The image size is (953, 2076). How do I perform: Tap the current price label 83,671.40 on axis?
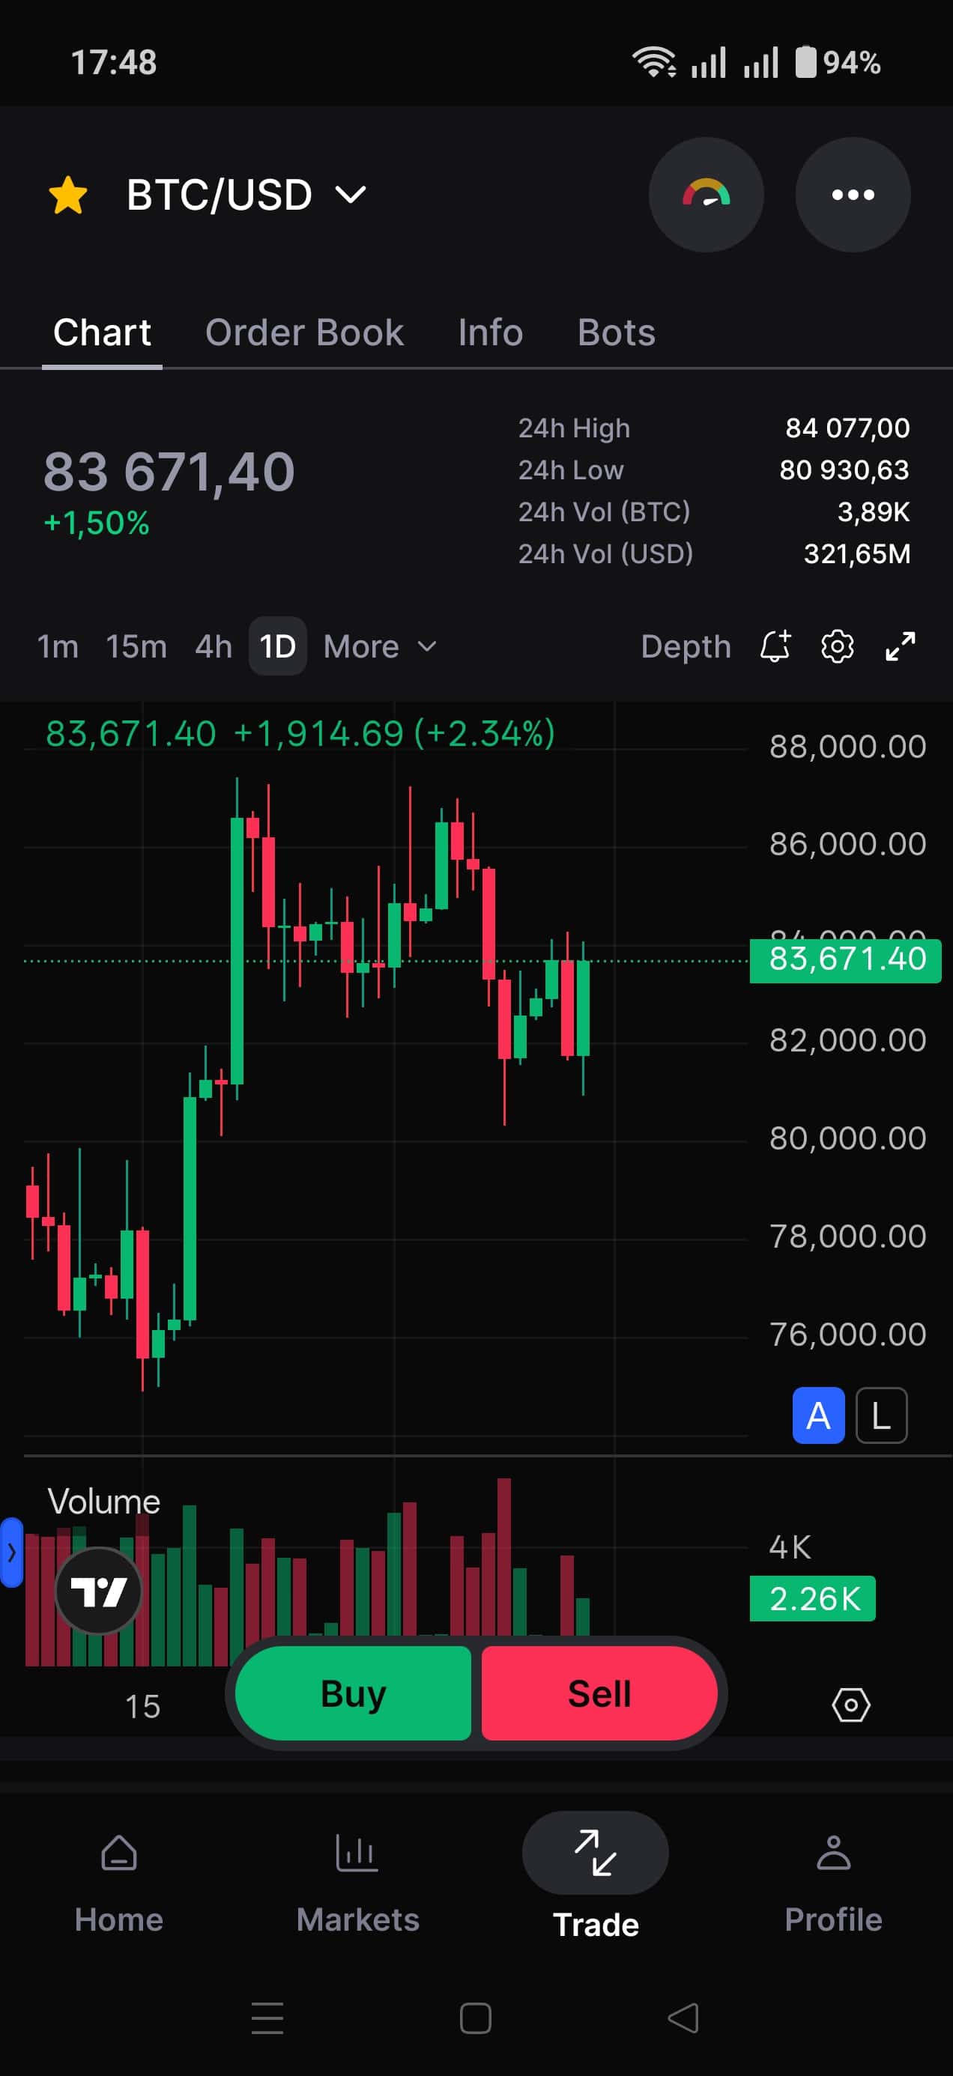[x=846, y=960]
